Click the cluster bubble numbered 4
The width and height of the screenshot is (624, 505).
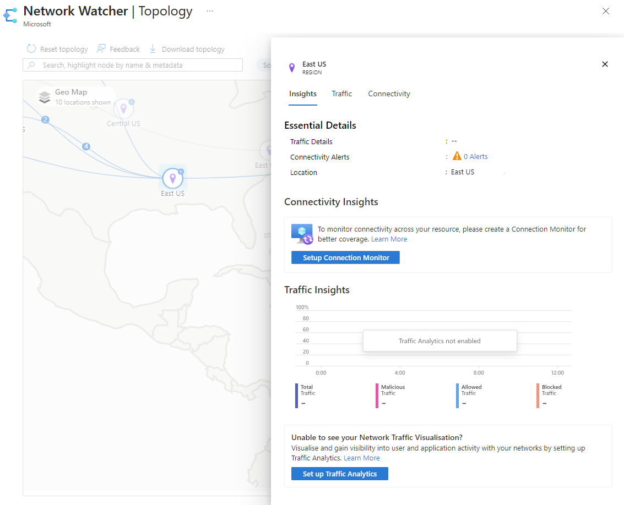86,146
